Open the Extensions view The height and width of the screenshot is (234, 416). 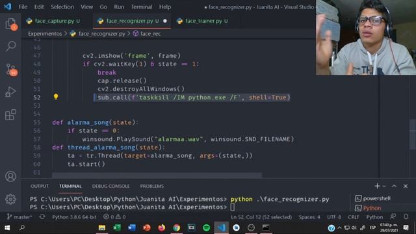point(10,114)
